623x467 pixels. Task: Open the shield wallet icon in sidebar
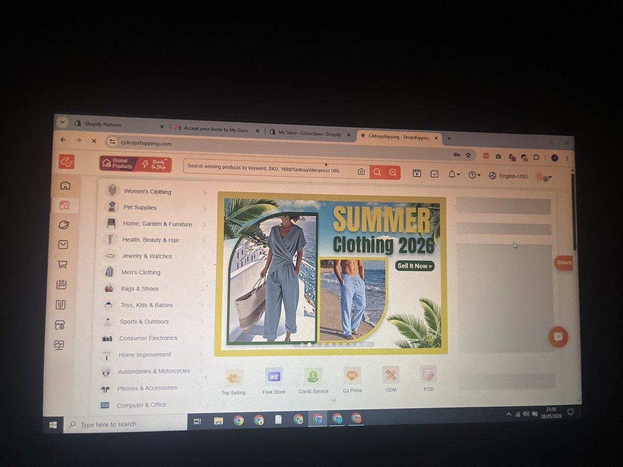tap(61, 305)
